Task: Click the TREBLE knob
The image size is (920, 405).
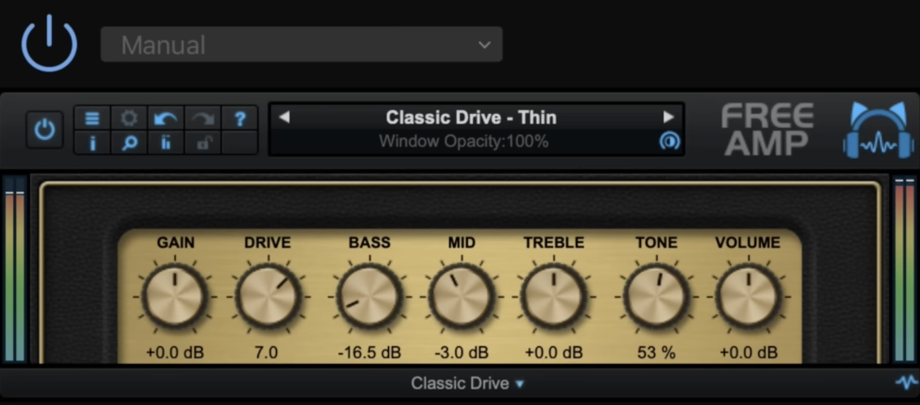Action: tap(553, 296)
